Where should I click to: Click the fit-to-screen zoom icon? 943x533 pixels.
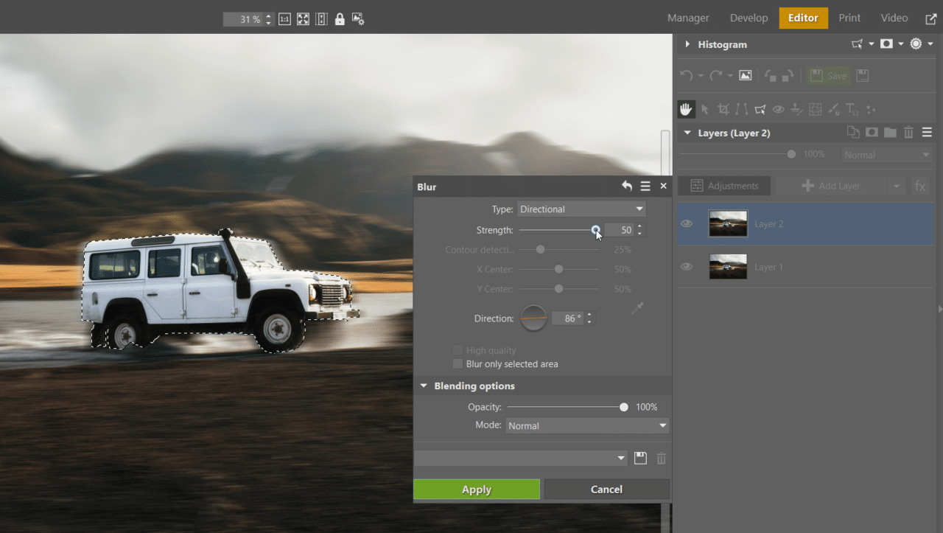coord(303,18)
